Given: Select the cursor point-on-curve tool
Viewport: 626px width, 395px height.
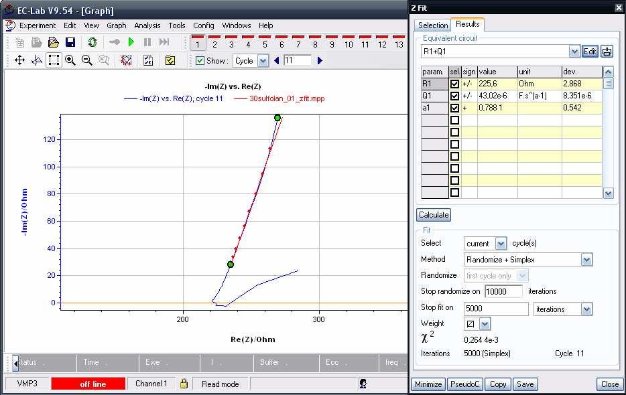Looking at the screenshot, I should pos(37,60).
